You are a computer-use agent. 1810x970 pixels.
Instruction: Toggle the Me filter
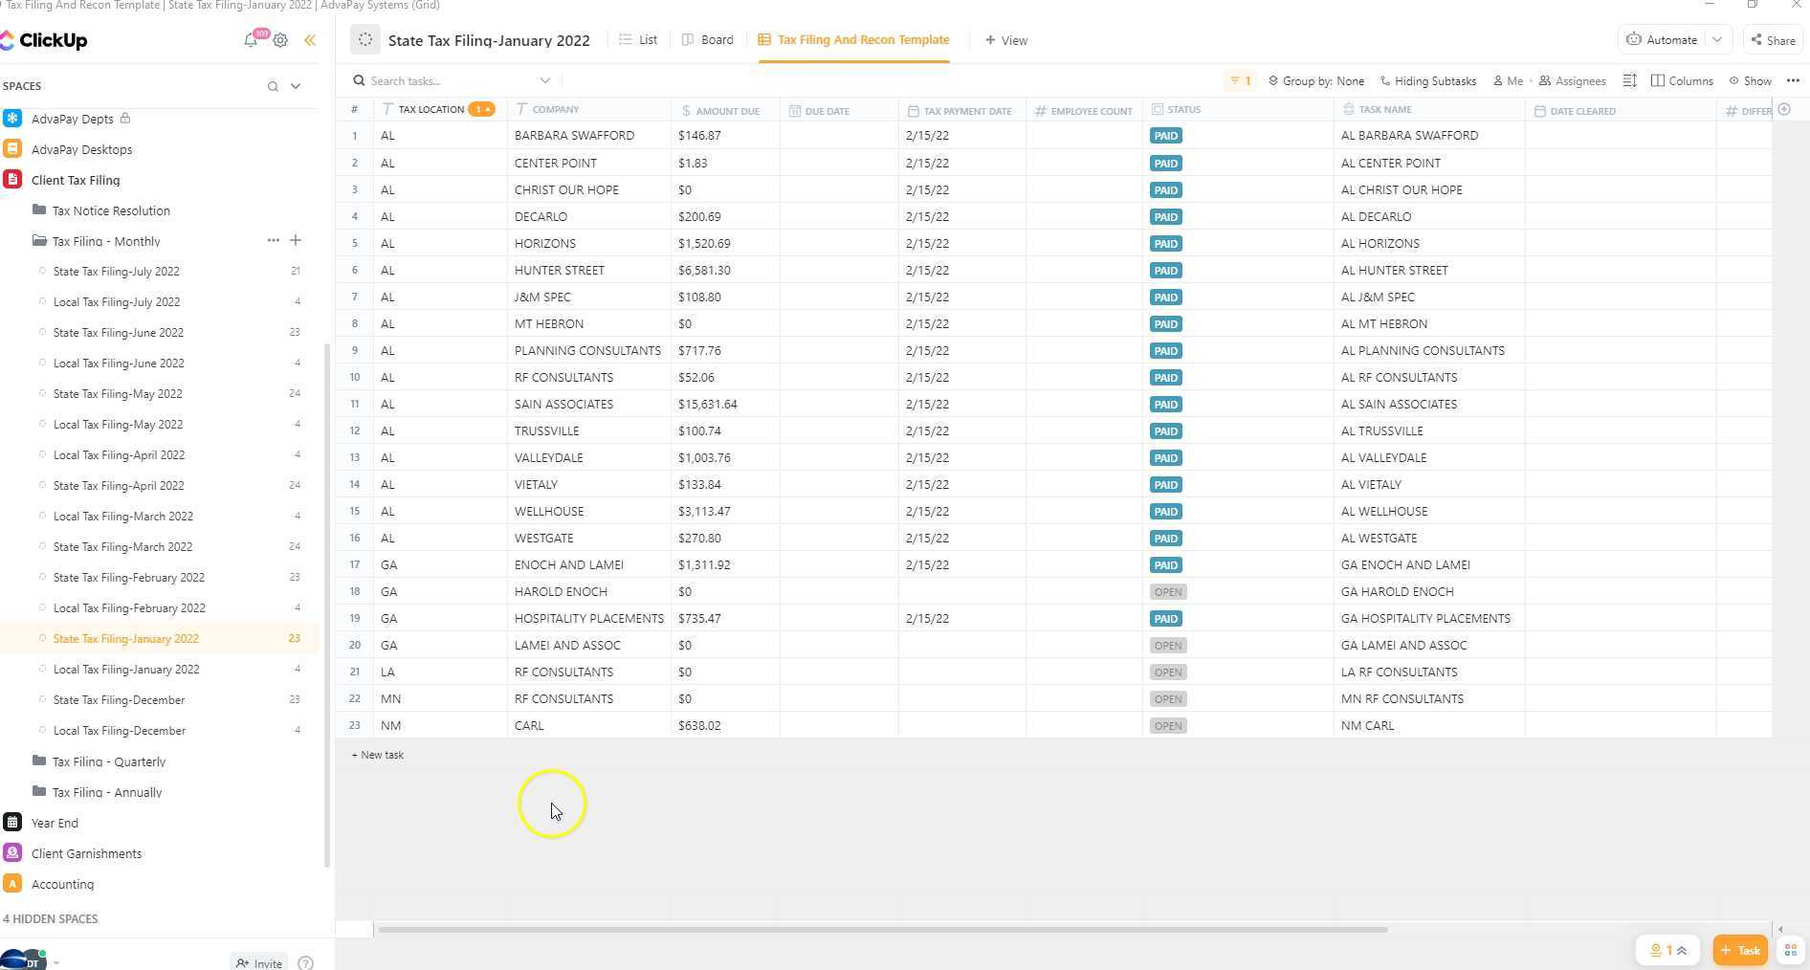coord(1508,81)
